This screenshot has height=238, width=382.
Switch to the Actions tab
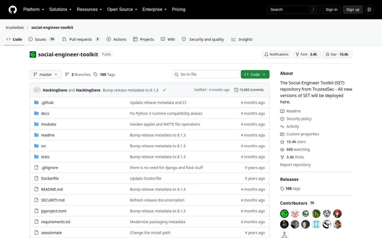point(116,39)
